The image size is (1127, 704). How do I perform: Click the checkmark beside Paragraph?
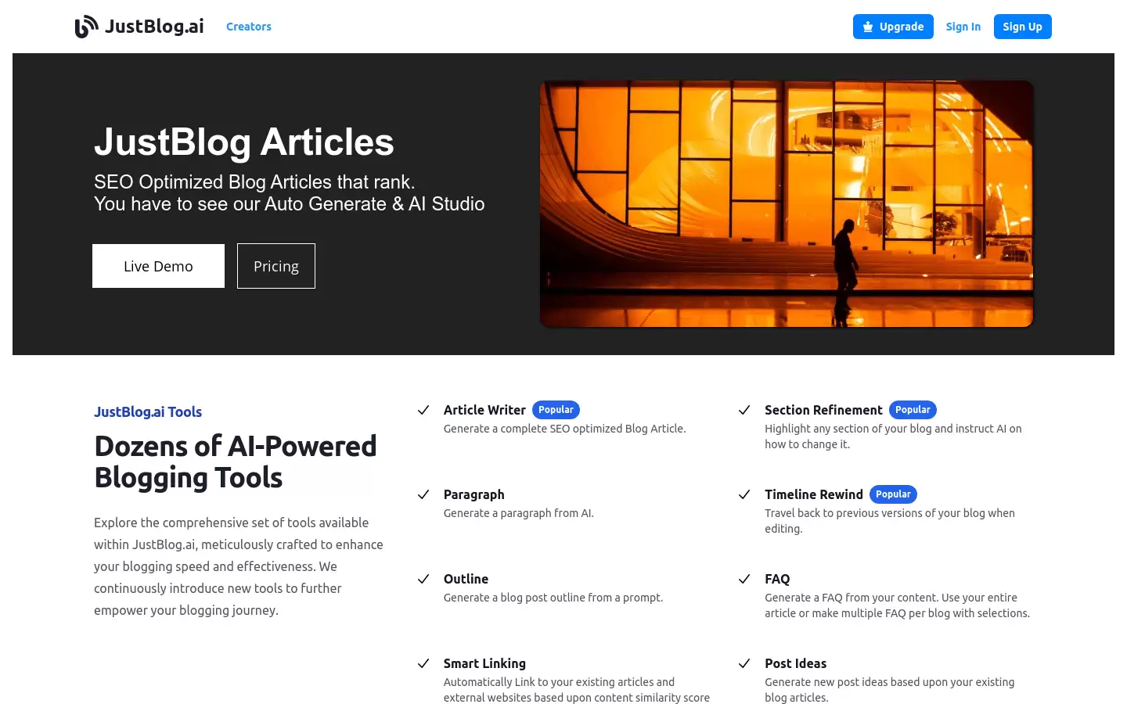pos(423,494)
